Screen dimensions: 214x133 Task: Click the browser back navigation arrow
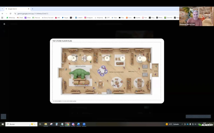coord(2,13)
